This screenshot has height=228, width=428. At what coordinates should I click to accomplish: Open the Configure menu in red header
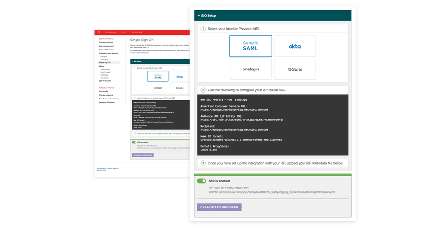pos(137,32)
